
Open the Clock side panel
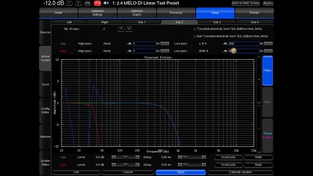[x=45, y=85]
